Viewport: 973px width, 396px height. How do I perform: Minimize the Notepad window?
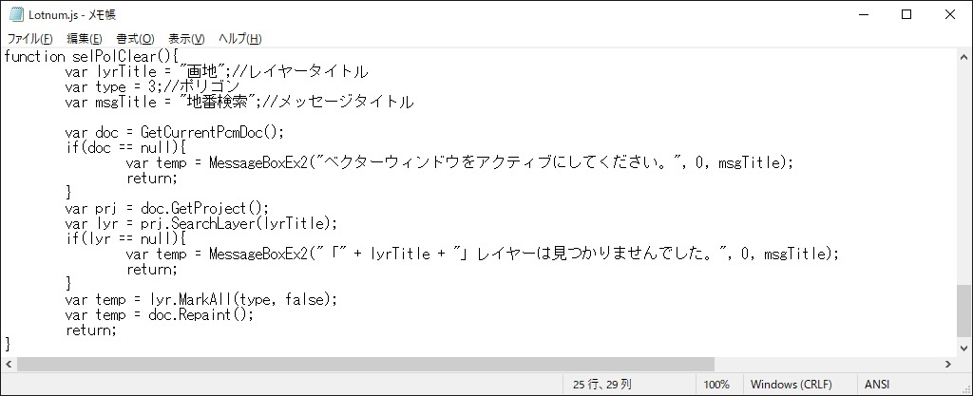863,15
